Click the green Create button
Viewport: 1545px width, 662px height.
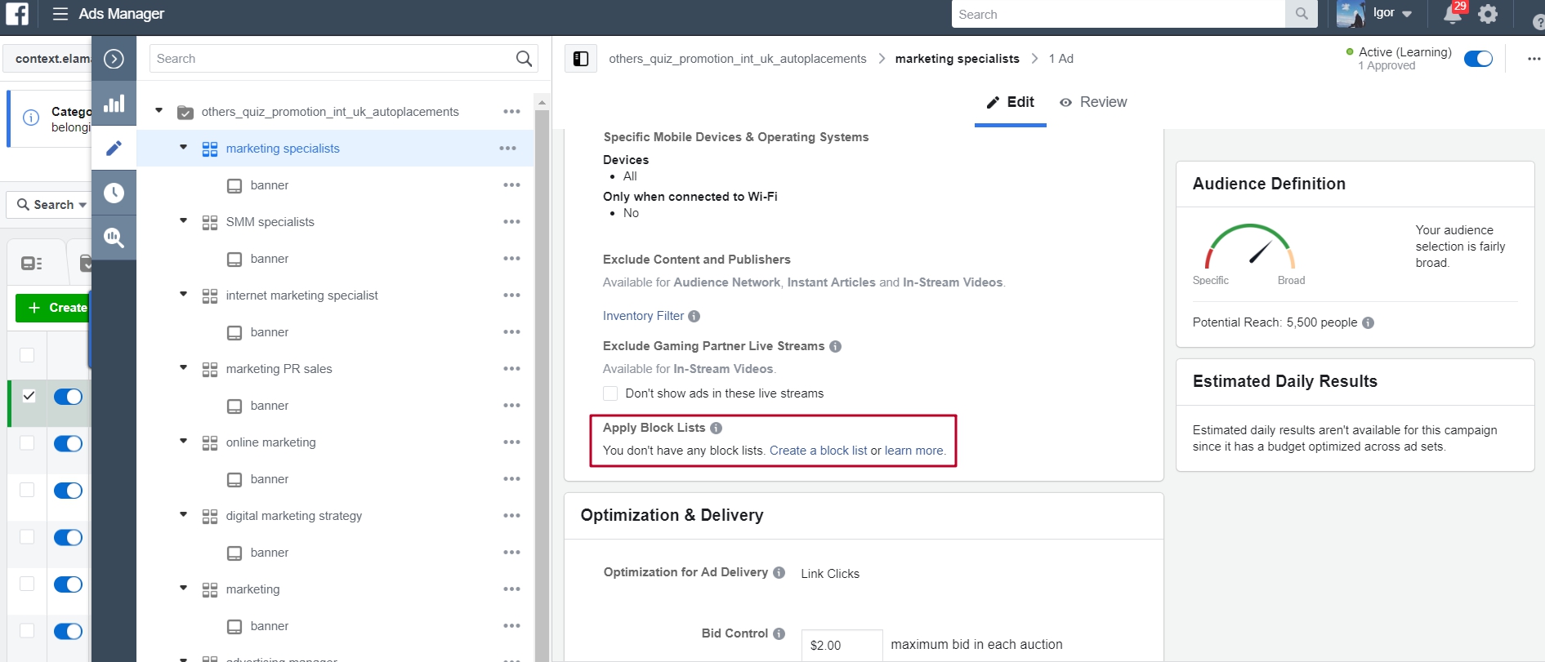(53, 308)
